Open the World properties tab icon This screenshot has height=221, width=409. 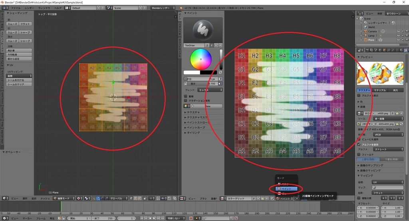pyautogui.click(x=380, y=50)
